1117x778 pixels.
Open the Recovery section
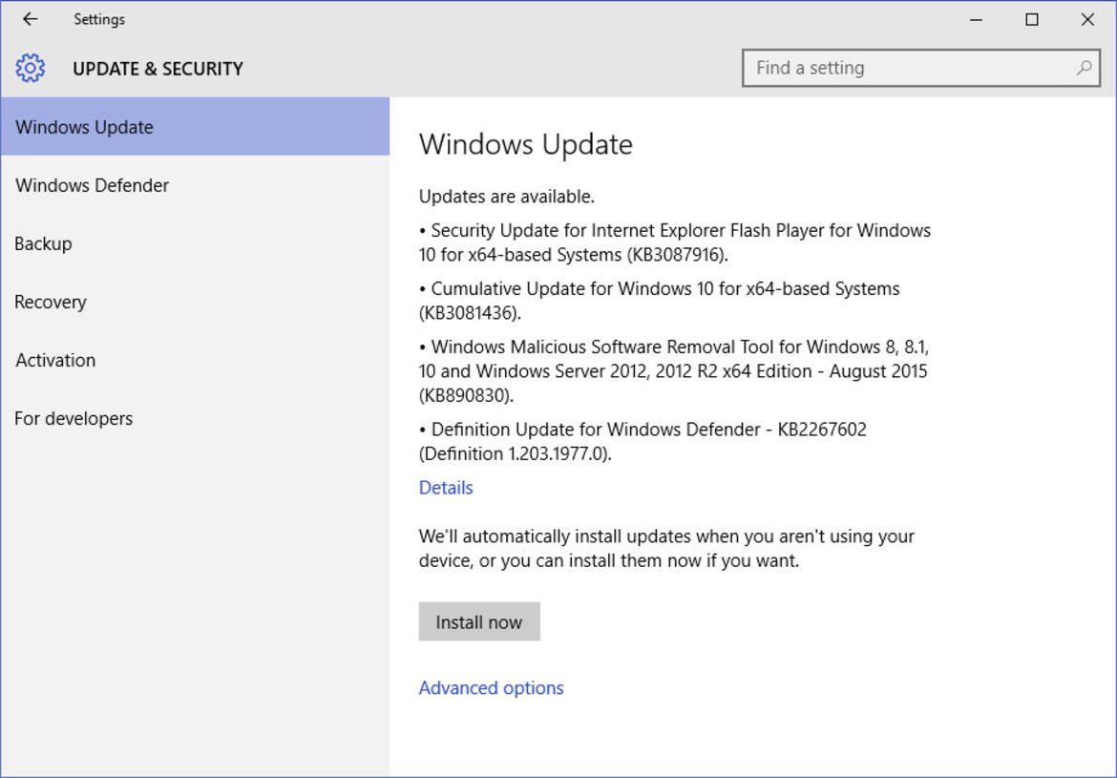point(51,302)
